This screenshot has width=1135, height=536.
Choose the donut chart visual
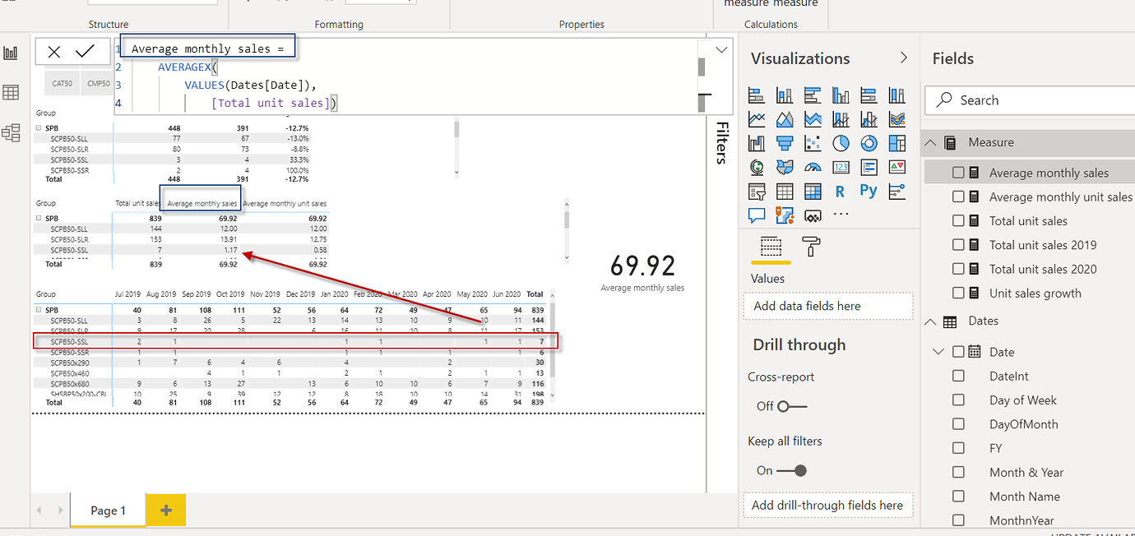pyautogui.click(x=869, y=143)
